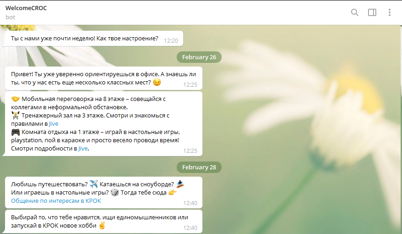This screenshot has height=234, width=402.
Task: Click the 12:40 timestamp of the hobby message
Action: coord(190,228)
